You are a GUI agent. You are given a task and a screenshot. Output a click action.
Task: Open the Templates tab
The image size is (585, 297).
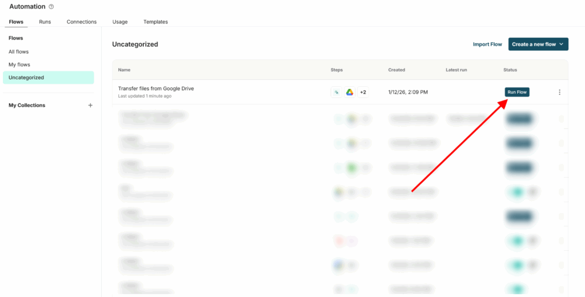(155, 22)
